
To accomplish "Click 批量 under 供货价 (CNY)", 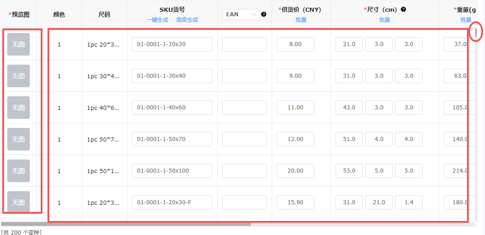I will (x=301, y=20).
